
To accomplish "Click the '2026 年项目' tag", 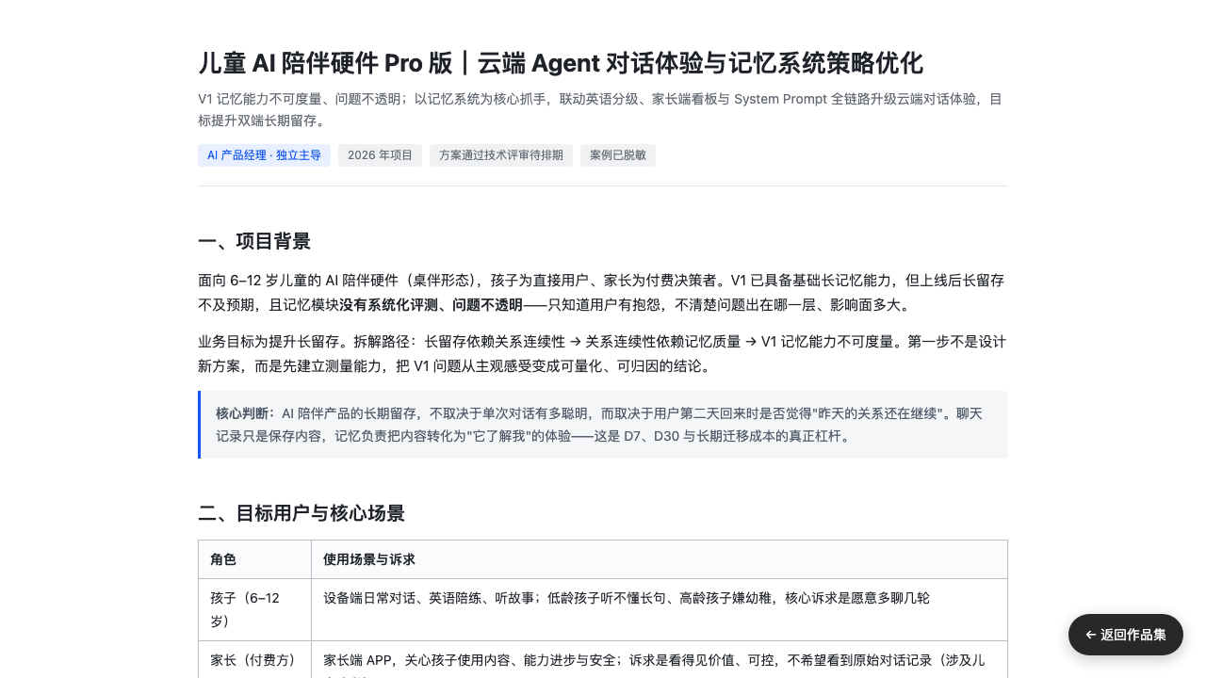I will [x=380, y=155].
